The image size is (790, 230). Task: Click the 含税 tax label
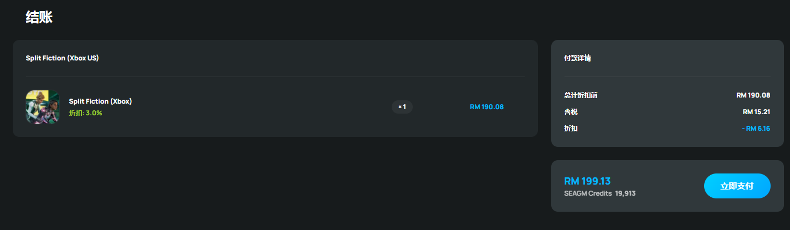pos(571,112)
